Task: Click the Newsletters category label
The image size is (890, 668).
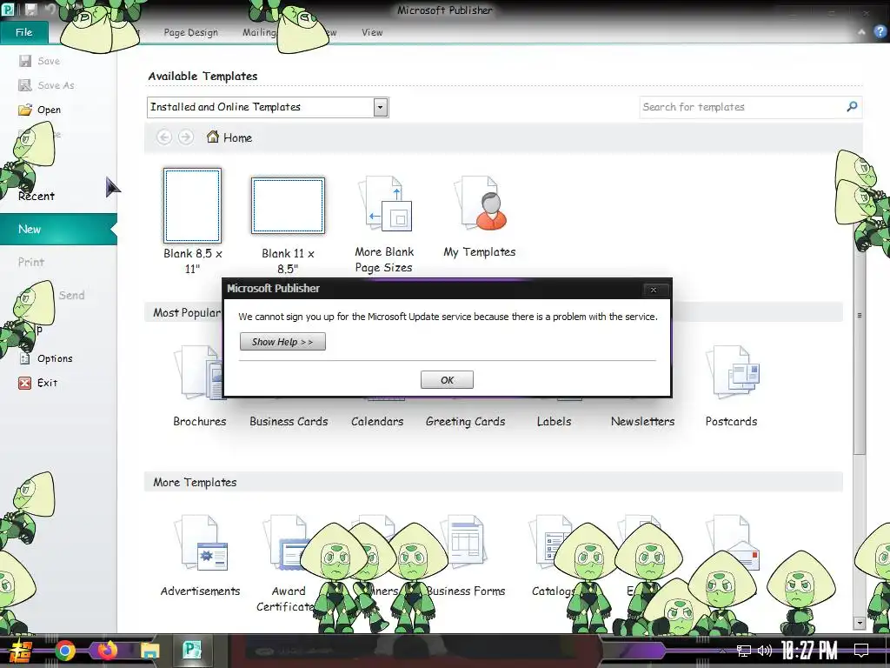Action: coord(642,422)
